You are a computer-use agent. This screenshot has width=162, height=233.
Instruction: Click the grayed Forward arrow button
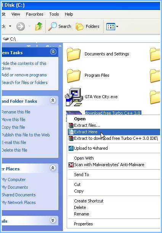tap(21, 26)
